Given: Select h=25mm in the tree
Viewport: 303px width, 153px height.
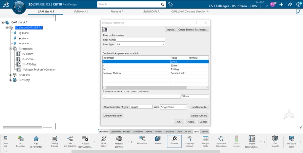Looking at the screenshot, I should [x=28, y=59].
